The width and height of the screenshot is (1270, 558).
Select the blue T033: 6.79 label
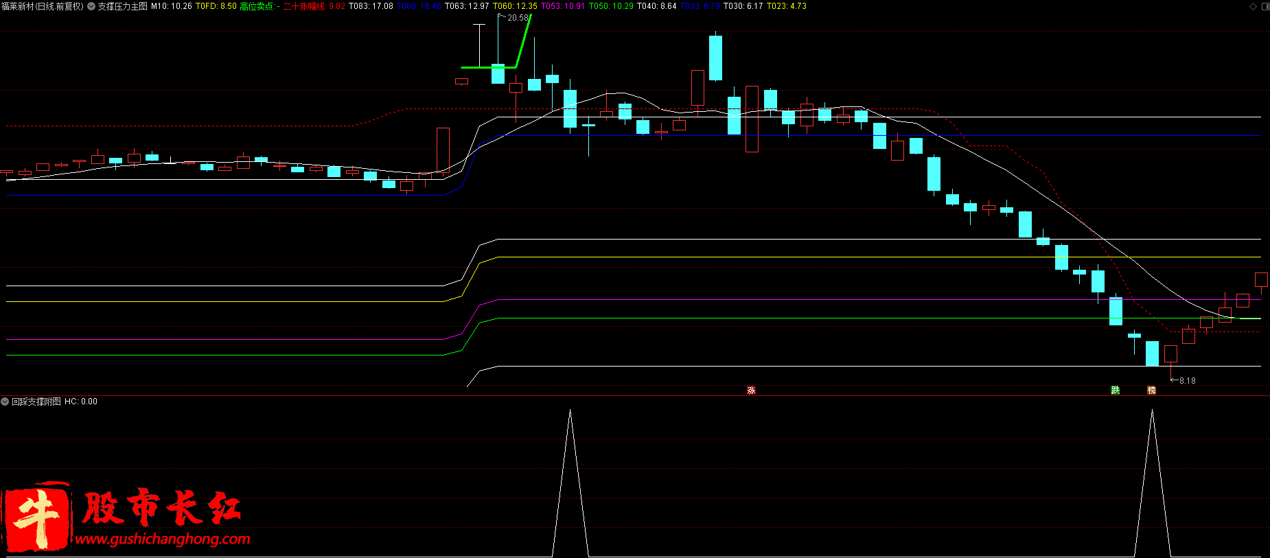point(700,6)
